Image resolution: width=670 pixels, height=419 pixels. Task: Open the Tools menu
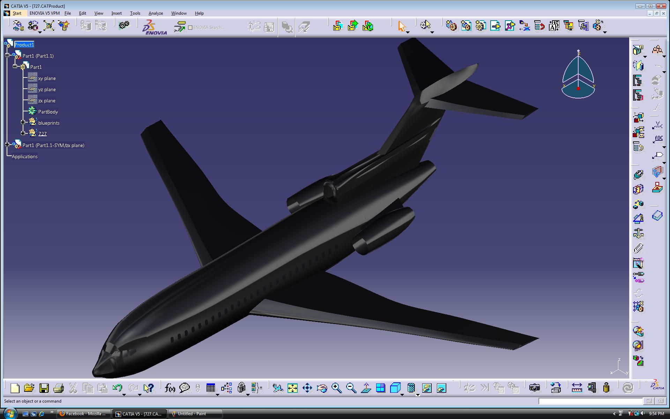135,13
